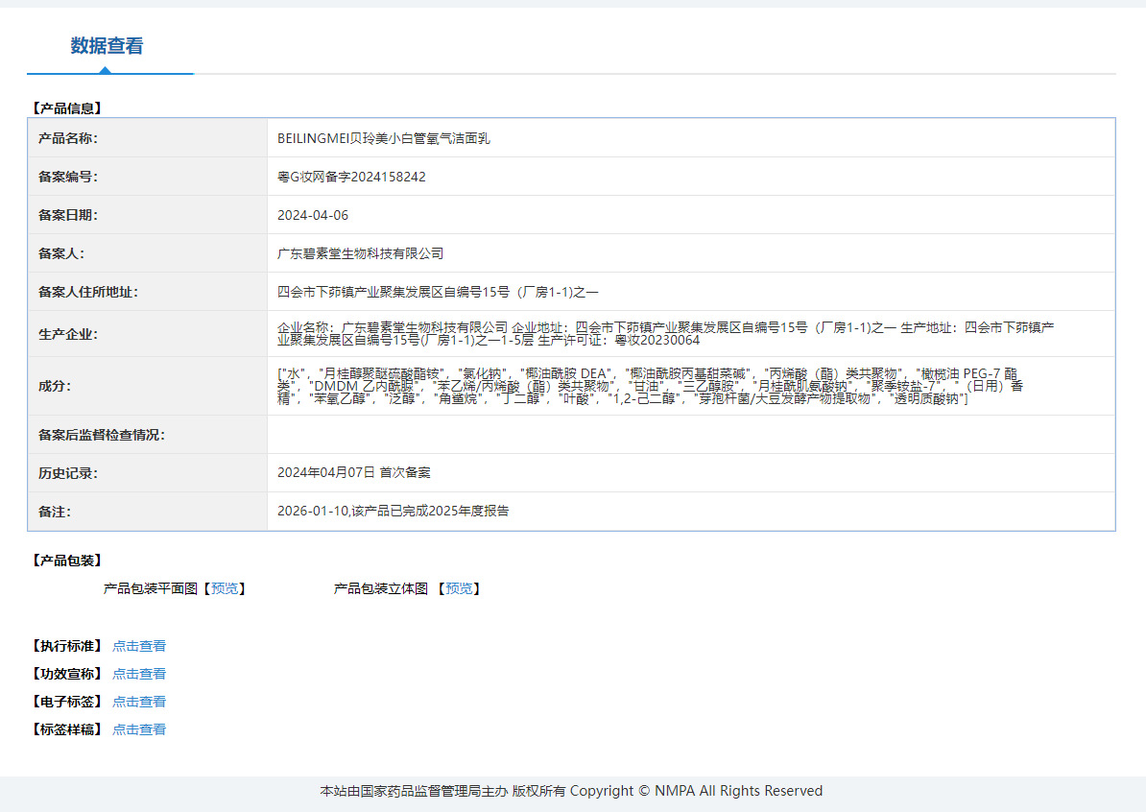Click the NMPA copyright footer text
The image size is (1146, 812).
pos(571,791)
